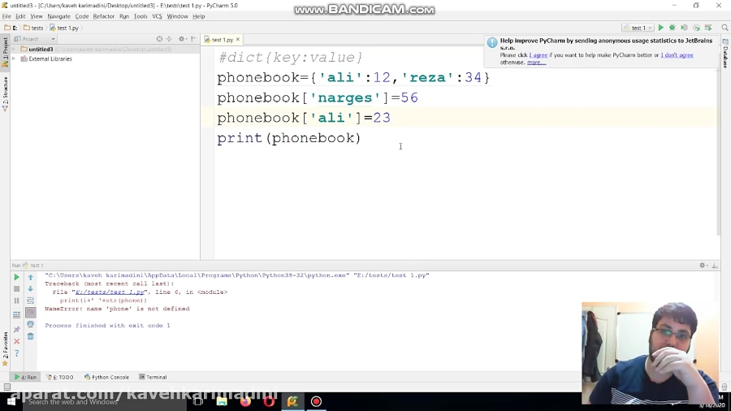Toggle soft-wrap in the run console
731x411 pixels.
tap(30, 301)
